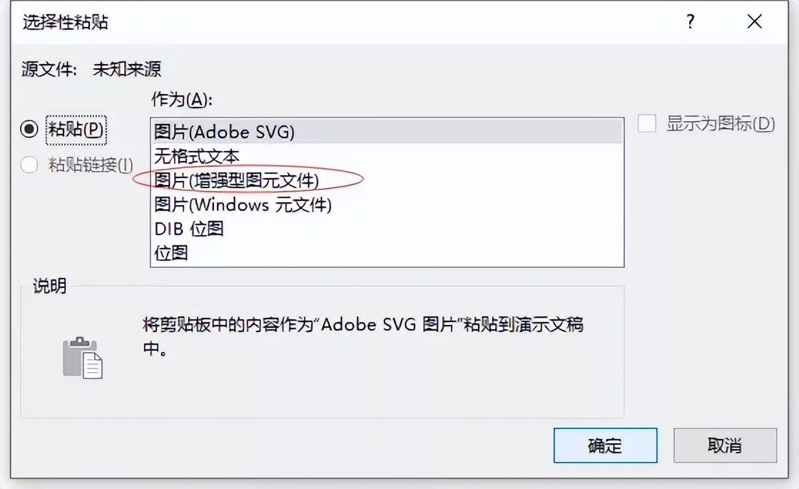Image resolution: width=799 pixels, height=489 pixels.
Task: Open the dialog help question mark
Action: tap(690, 22)
